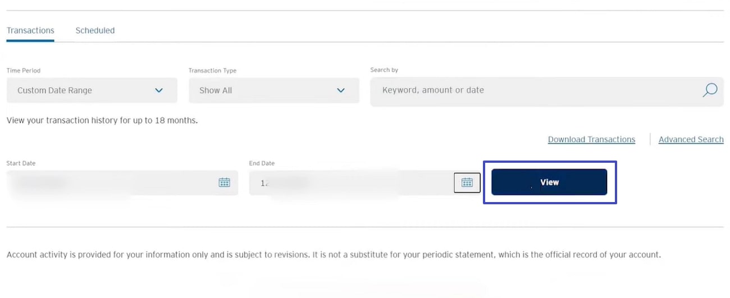Click the chevron arrow beside Custom Date Range

pos(159,90)
